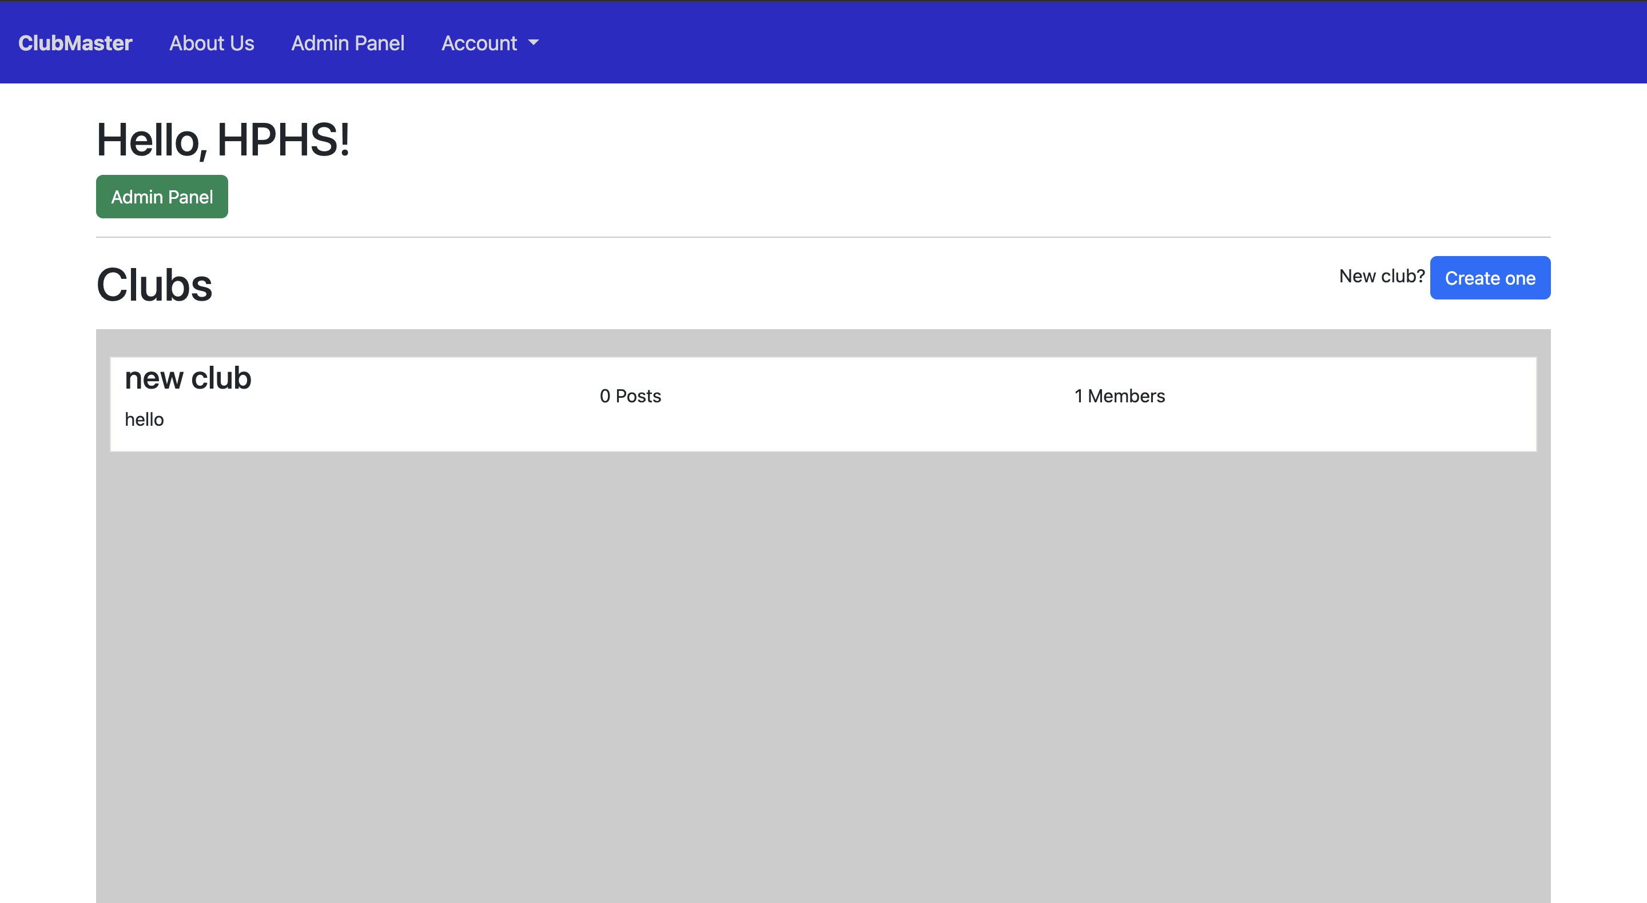Screen dimensions: 1647x903
Task: Click the divider line above Clubs
Action: click(x=823, y=237)
